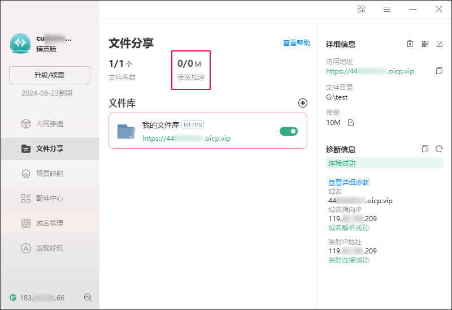Edit share details with the pencil icon
The width and height of the screenshot is (452, 310).
pos(440,44)
